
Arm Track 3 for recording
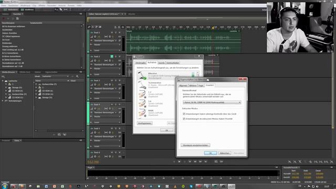coord(120,80)
